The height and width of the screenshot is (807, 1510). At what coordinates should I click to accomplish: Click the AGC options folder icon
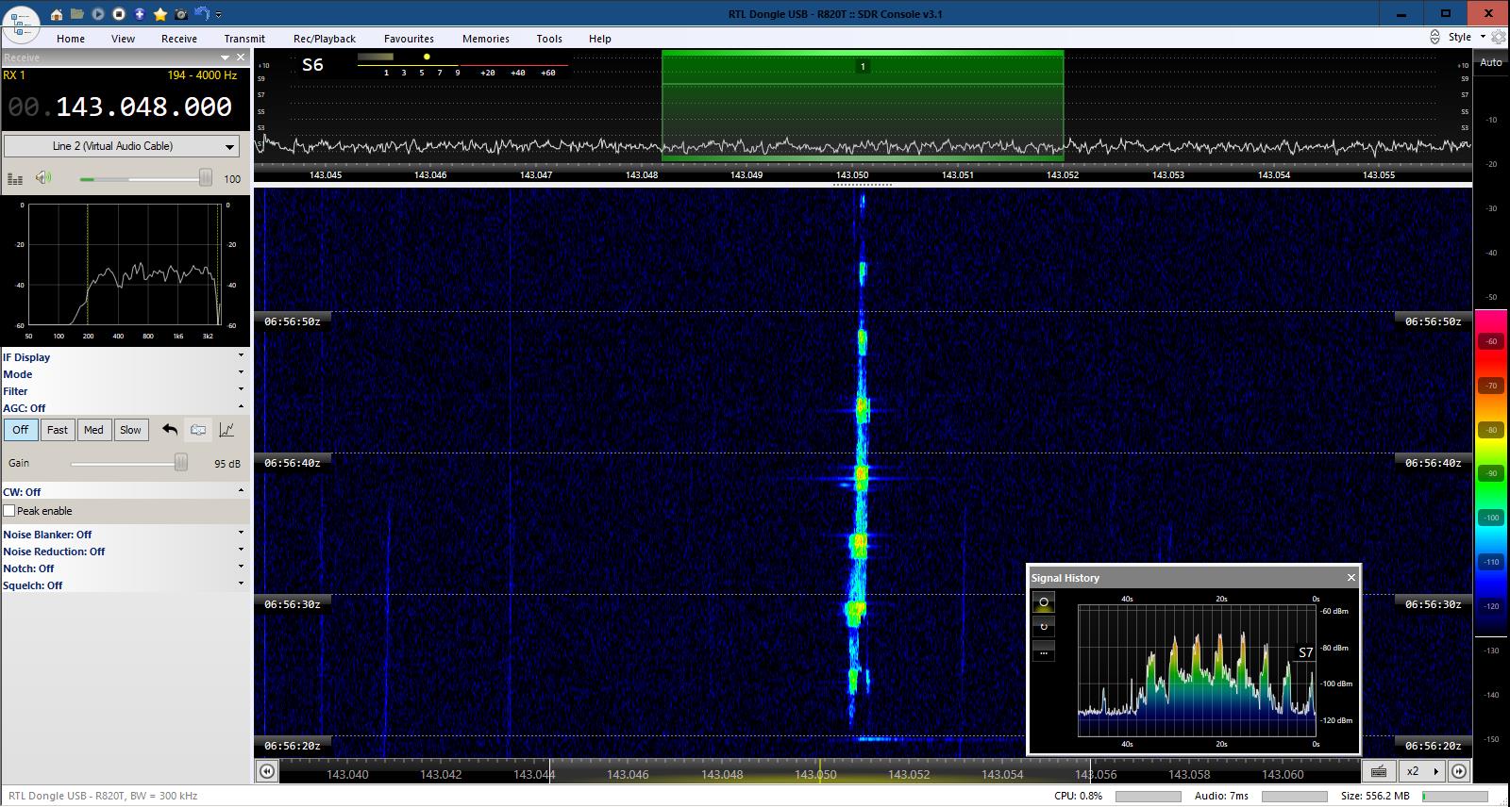click(198, 430)
